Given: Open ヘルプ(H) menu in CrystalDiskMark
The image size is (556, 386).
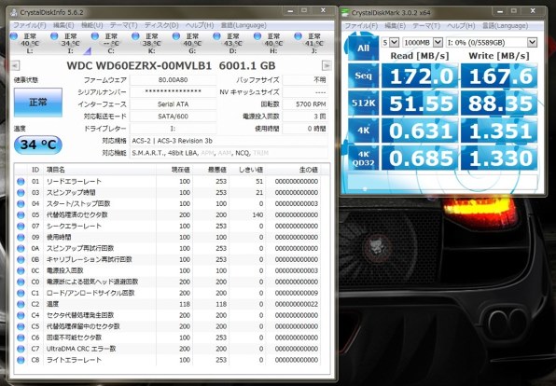Looking at the screenshot, I should (461, 26).
